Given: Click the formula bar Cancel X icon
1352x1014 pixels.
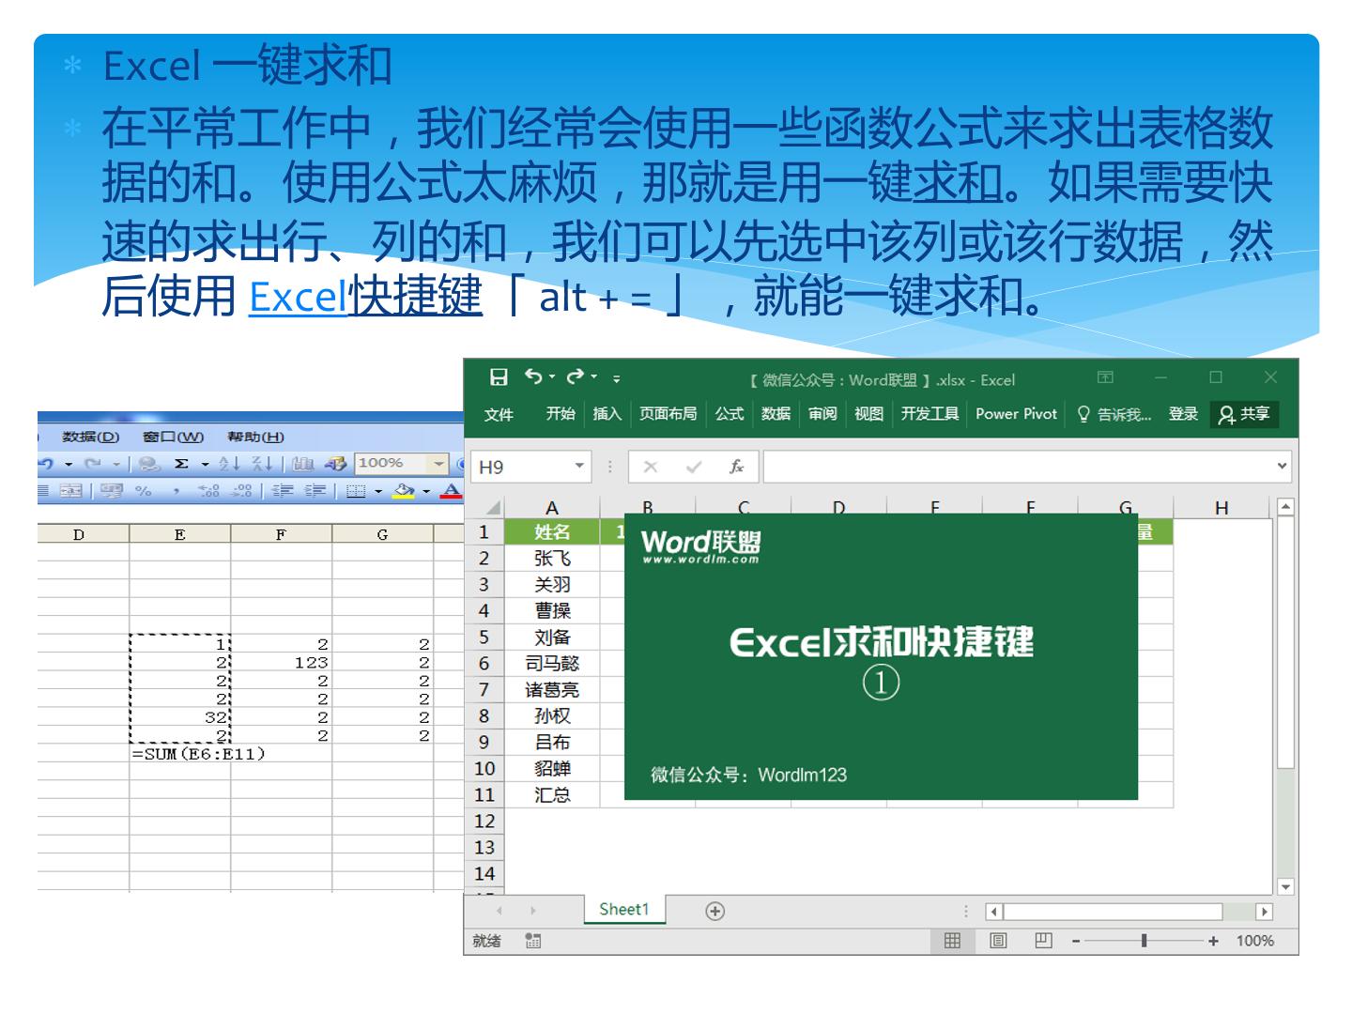Looking at the screenshot, I should 651,467.
